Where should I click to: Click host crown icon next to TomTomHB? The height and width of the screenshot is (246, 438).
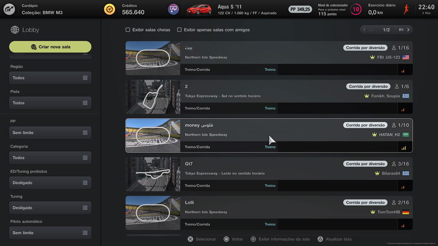pyautogui.click(x=373, y=212)
